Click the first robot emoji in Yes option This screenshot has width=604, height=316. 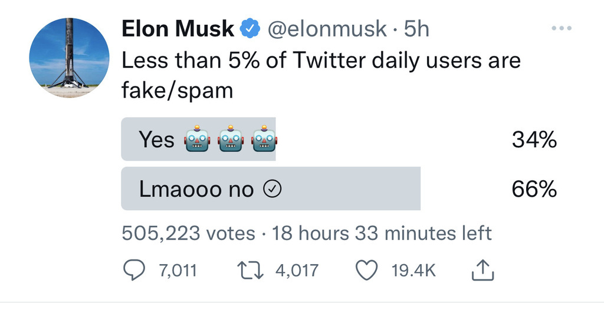click(x=197, y=139)
